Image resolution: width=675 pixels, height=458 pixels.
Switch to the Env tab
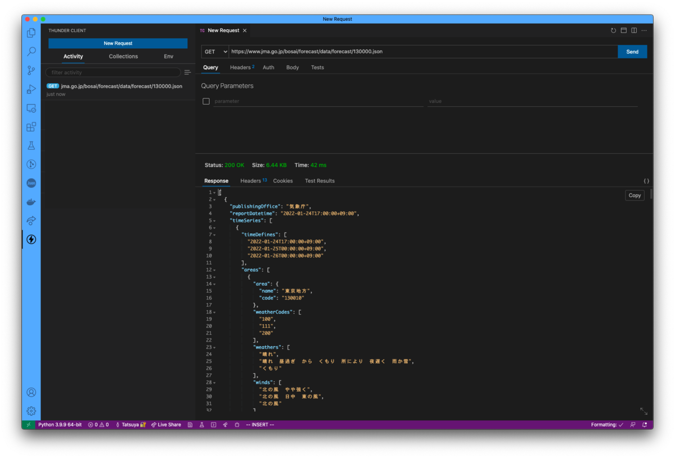pyautogui.click(x=169, y=56)
